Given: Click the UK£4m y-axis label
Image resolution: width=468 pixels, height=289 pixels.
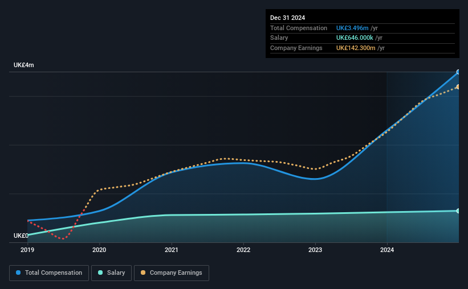Looking at the screenshot, I should (x=23, y=65).
